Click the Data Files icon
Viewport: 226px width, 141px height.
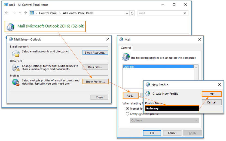(16, 68)
